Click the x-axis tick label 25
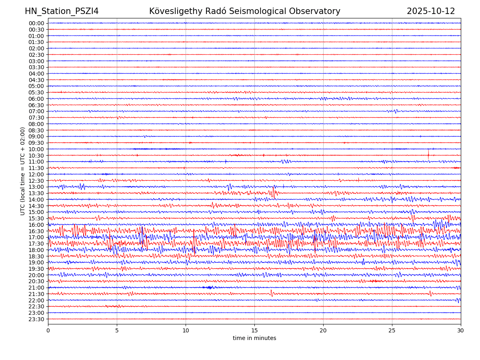The height and width of the screenshot is (360, 480). (392, 330)
